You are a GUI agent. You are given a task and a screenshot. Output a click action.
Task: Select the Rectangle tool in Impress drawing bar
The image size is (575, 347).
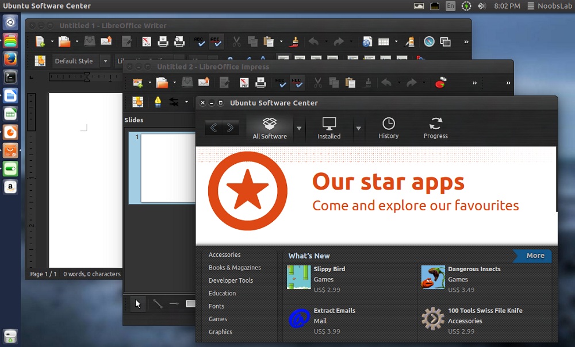[190, 304]
